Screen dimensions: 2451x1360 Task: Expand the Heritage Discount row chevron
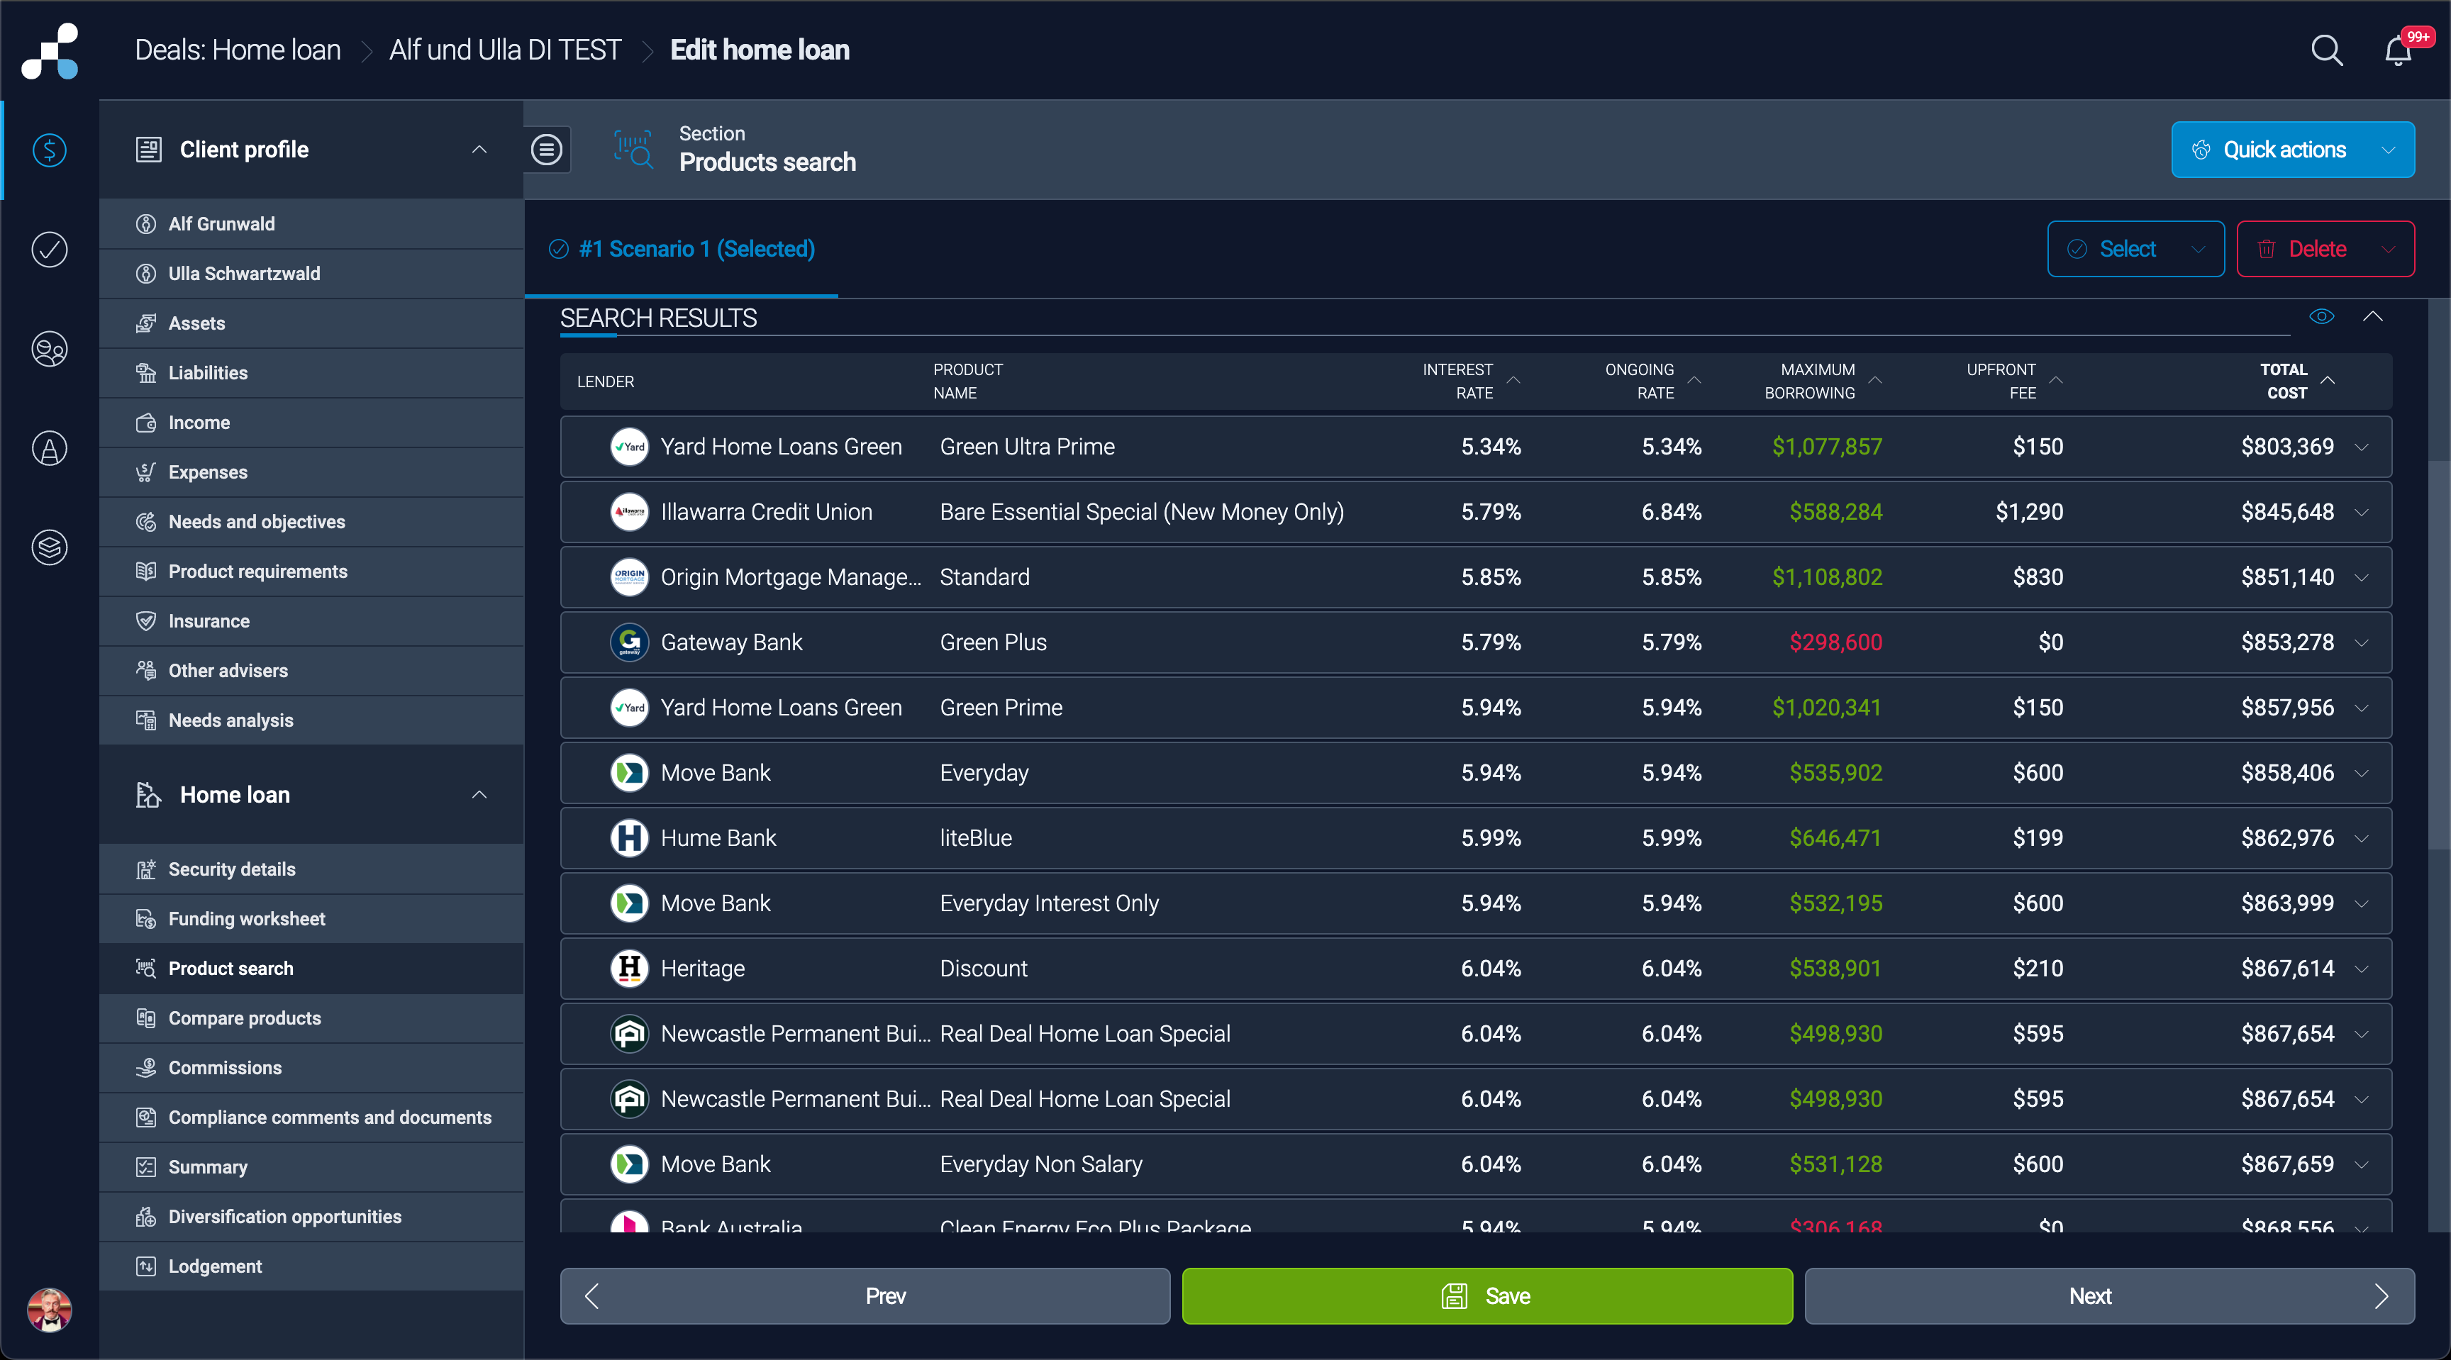click(x=2362, y=968)
